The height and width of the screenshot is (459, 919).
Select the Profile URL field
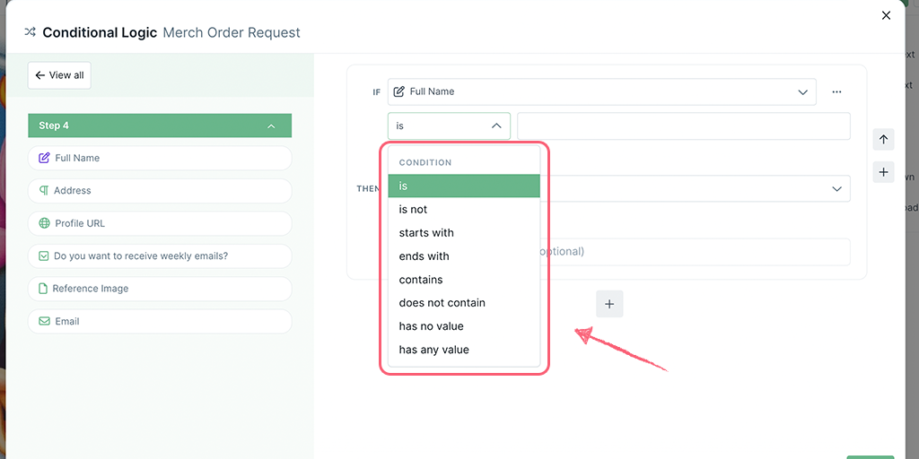click(160, 223)
